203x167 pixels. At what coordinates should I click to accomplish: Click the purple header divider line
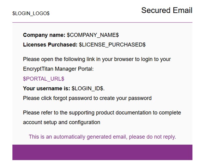point(102,22)
